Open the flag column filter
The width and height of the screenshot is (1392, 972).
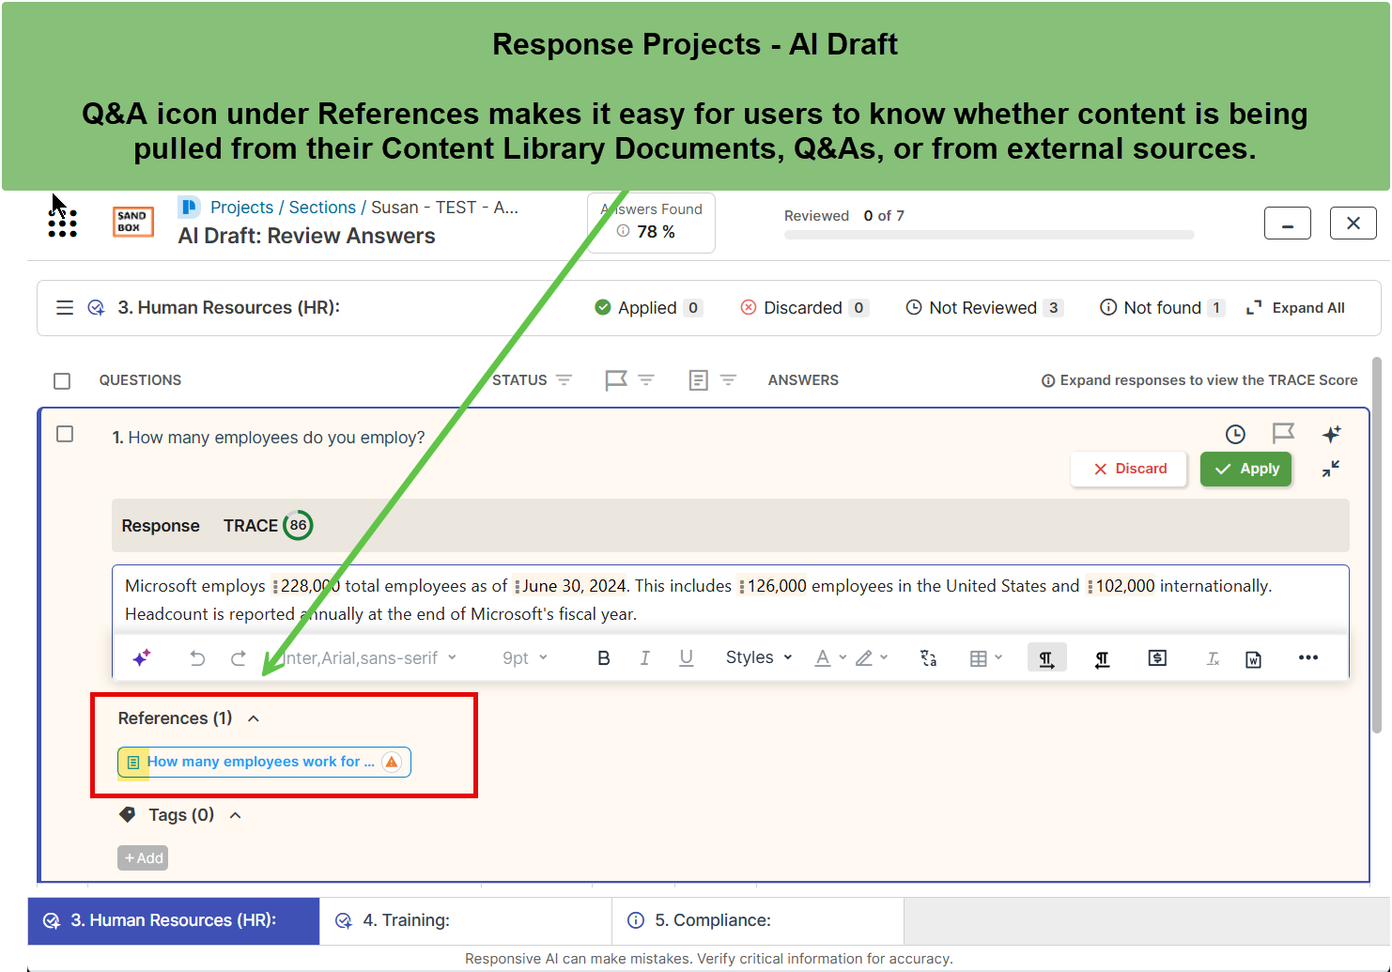pyautogui.click(x=646, y=380)
